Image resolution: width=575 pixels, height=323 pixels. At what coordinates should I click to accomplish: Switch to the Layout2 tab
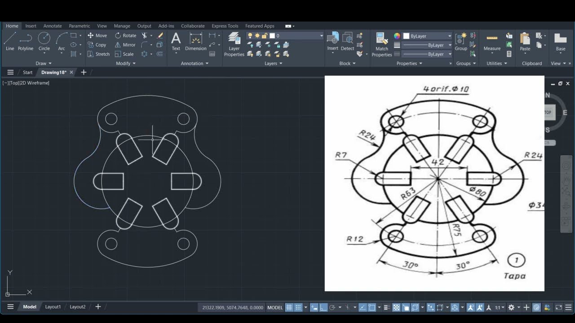[78, 307]
